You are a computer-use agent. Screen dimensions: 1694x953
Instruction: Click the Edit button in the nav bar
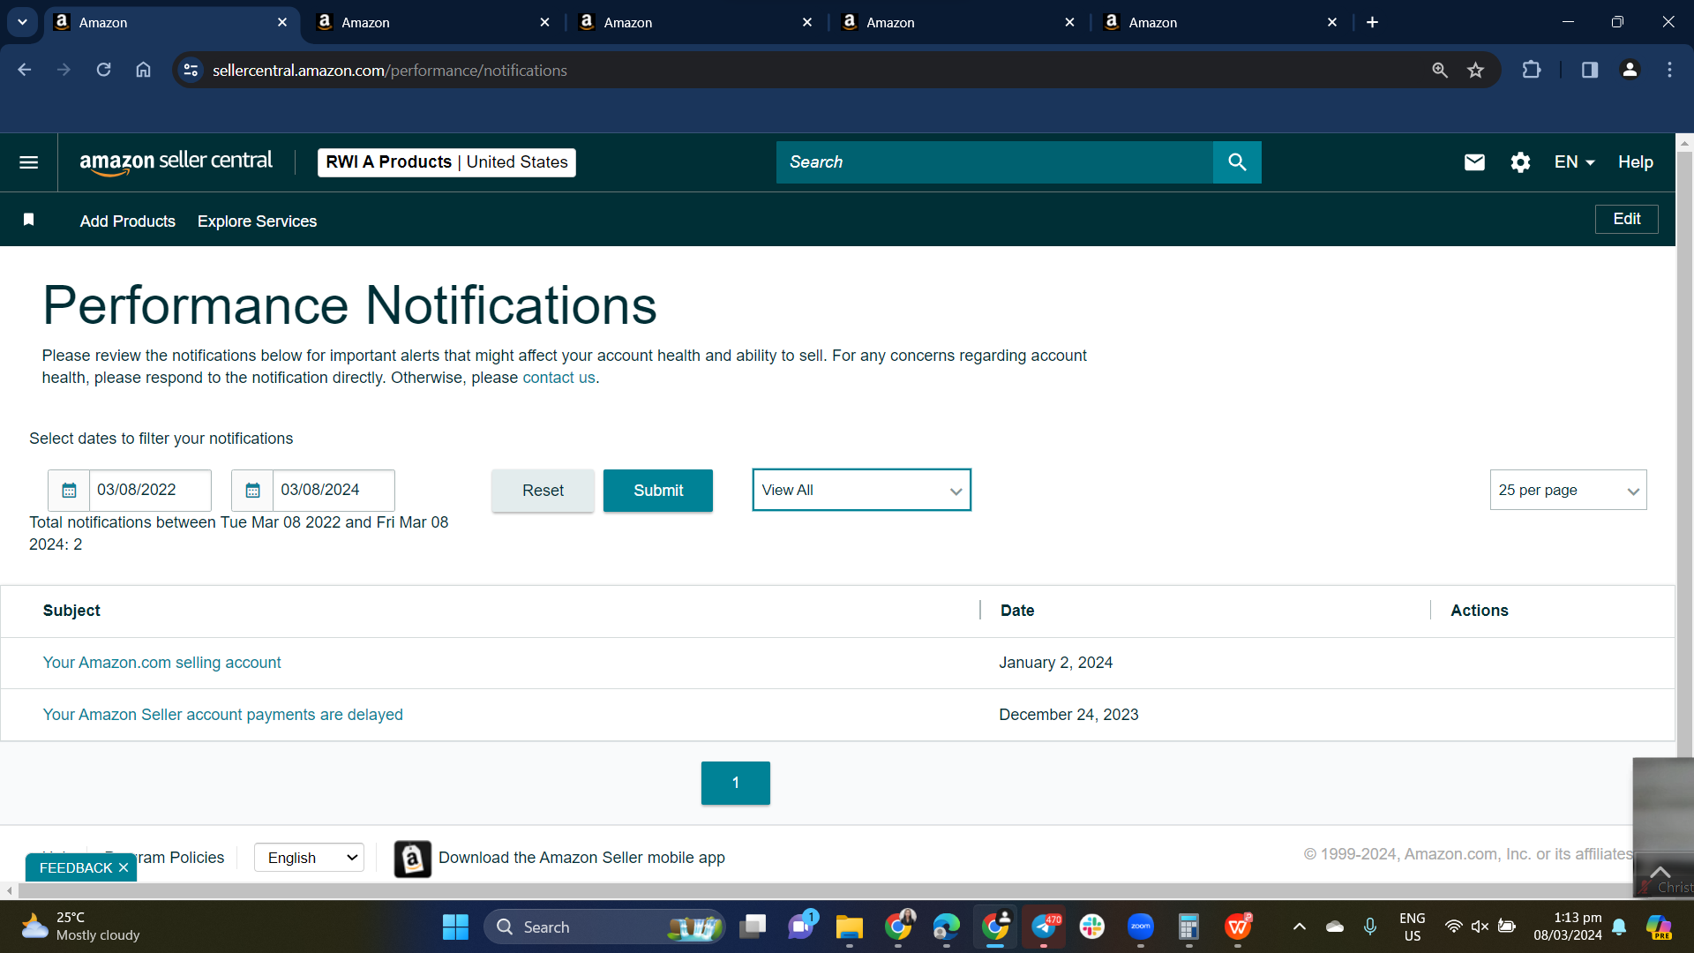point(1626,219)
